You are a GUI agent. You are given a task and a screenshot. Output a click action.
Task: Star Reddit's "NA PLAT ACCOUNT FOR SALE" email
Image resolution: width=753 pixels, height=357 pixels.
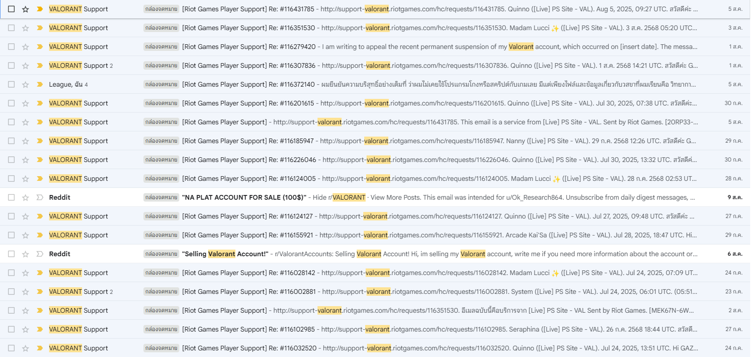[x=25, y=197]
